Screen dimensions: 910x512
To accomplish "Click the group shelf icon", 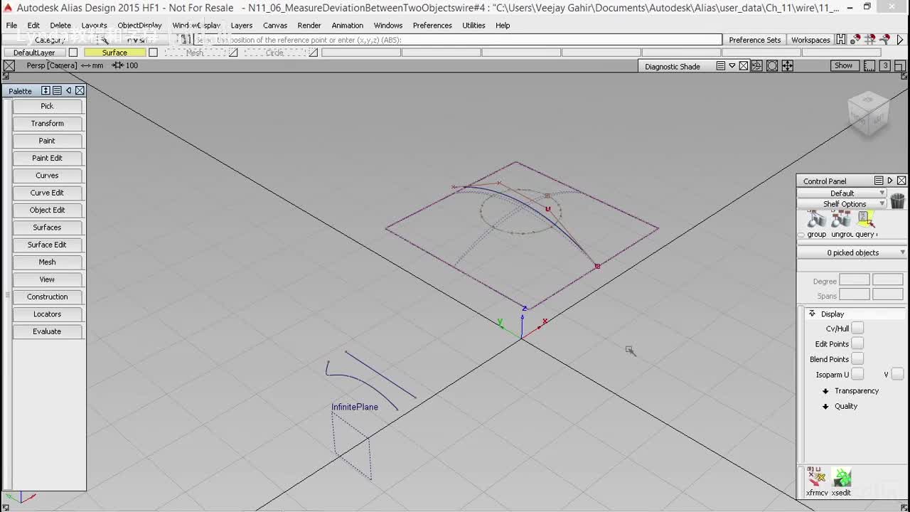I will click(816, 220).
